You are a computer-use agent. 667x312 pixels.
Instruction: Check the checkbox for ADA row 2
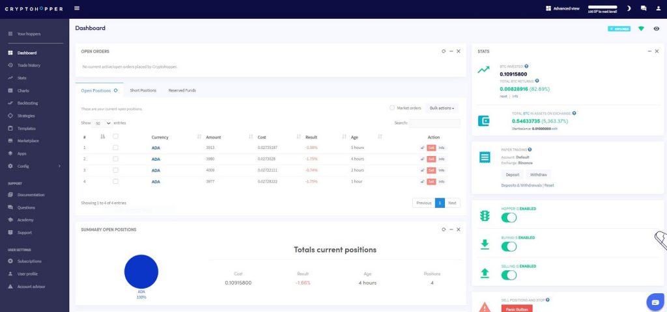point(115,159)
